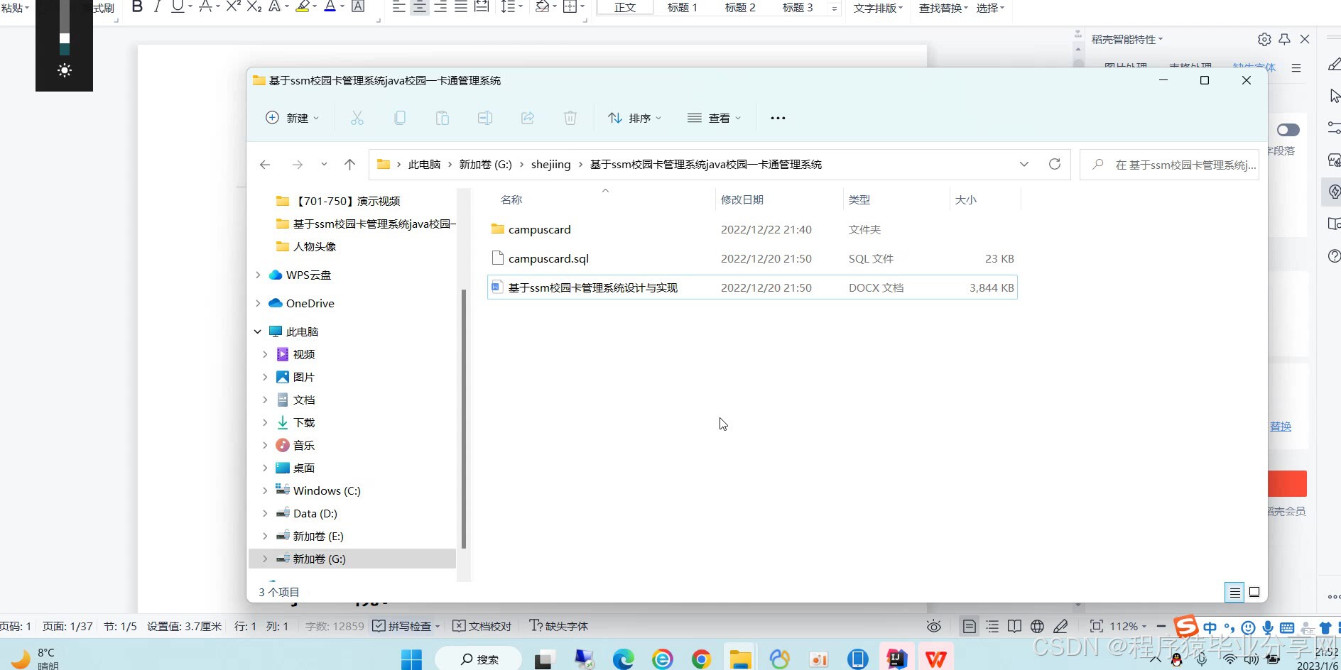Viewport: 1341px width, 670px height.
Task: Switch Explorer to large icons view layout
Action: point(1254,592)
